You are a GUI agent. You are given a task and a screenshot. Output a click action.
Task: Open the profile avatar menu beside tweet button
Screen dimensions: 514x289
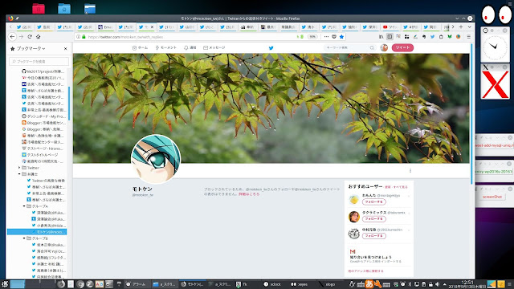384,48
